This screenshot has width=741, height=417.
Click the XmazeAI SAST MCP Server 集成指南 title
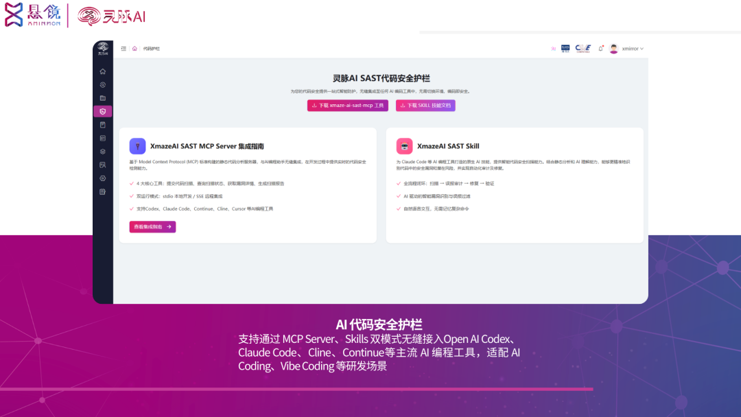tap(207, 146)
